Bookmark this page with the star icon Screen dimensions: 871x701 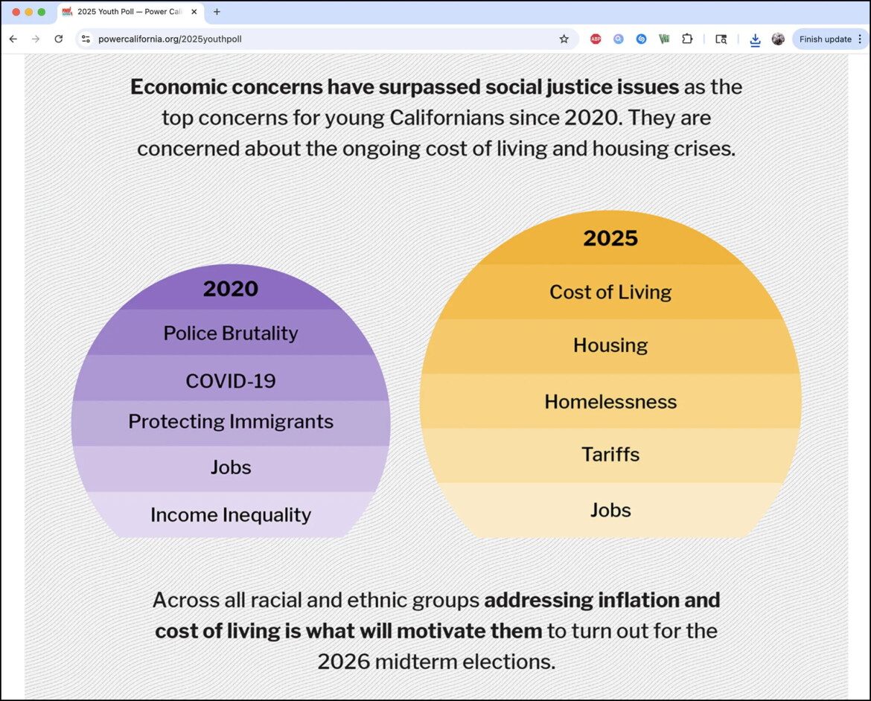coord(564,39)
